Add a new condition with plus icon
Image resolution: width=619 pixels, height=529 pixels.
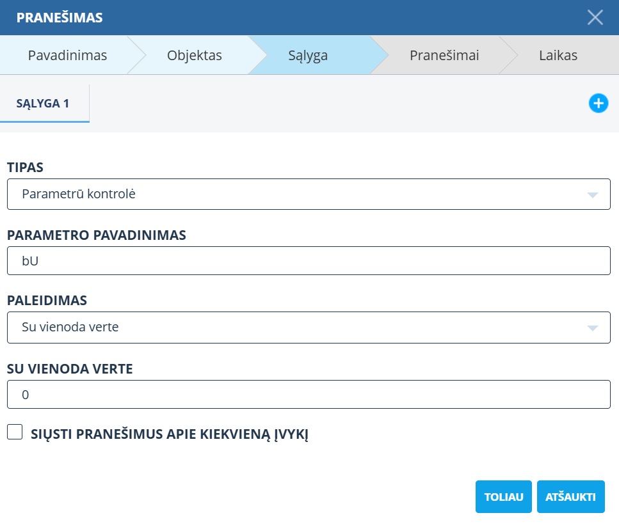pyautogui.click(x=598, y=103)
